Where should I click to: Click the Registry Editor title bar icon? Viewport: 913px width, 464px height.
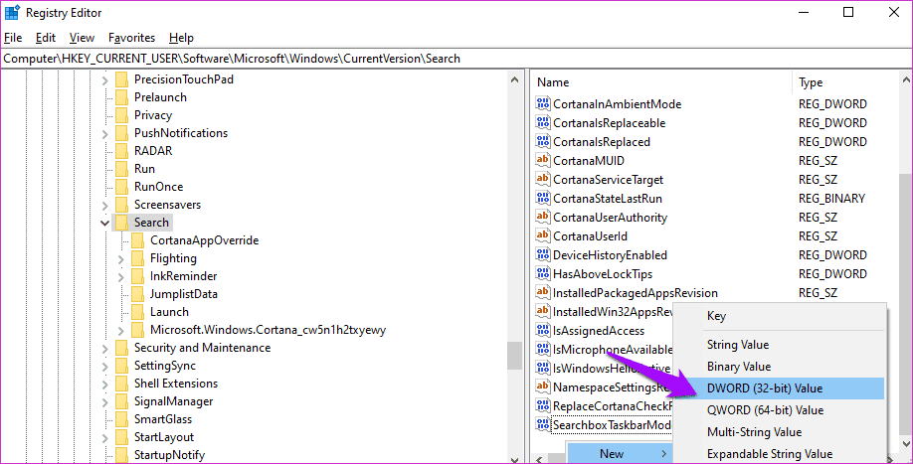pos(12,12)
